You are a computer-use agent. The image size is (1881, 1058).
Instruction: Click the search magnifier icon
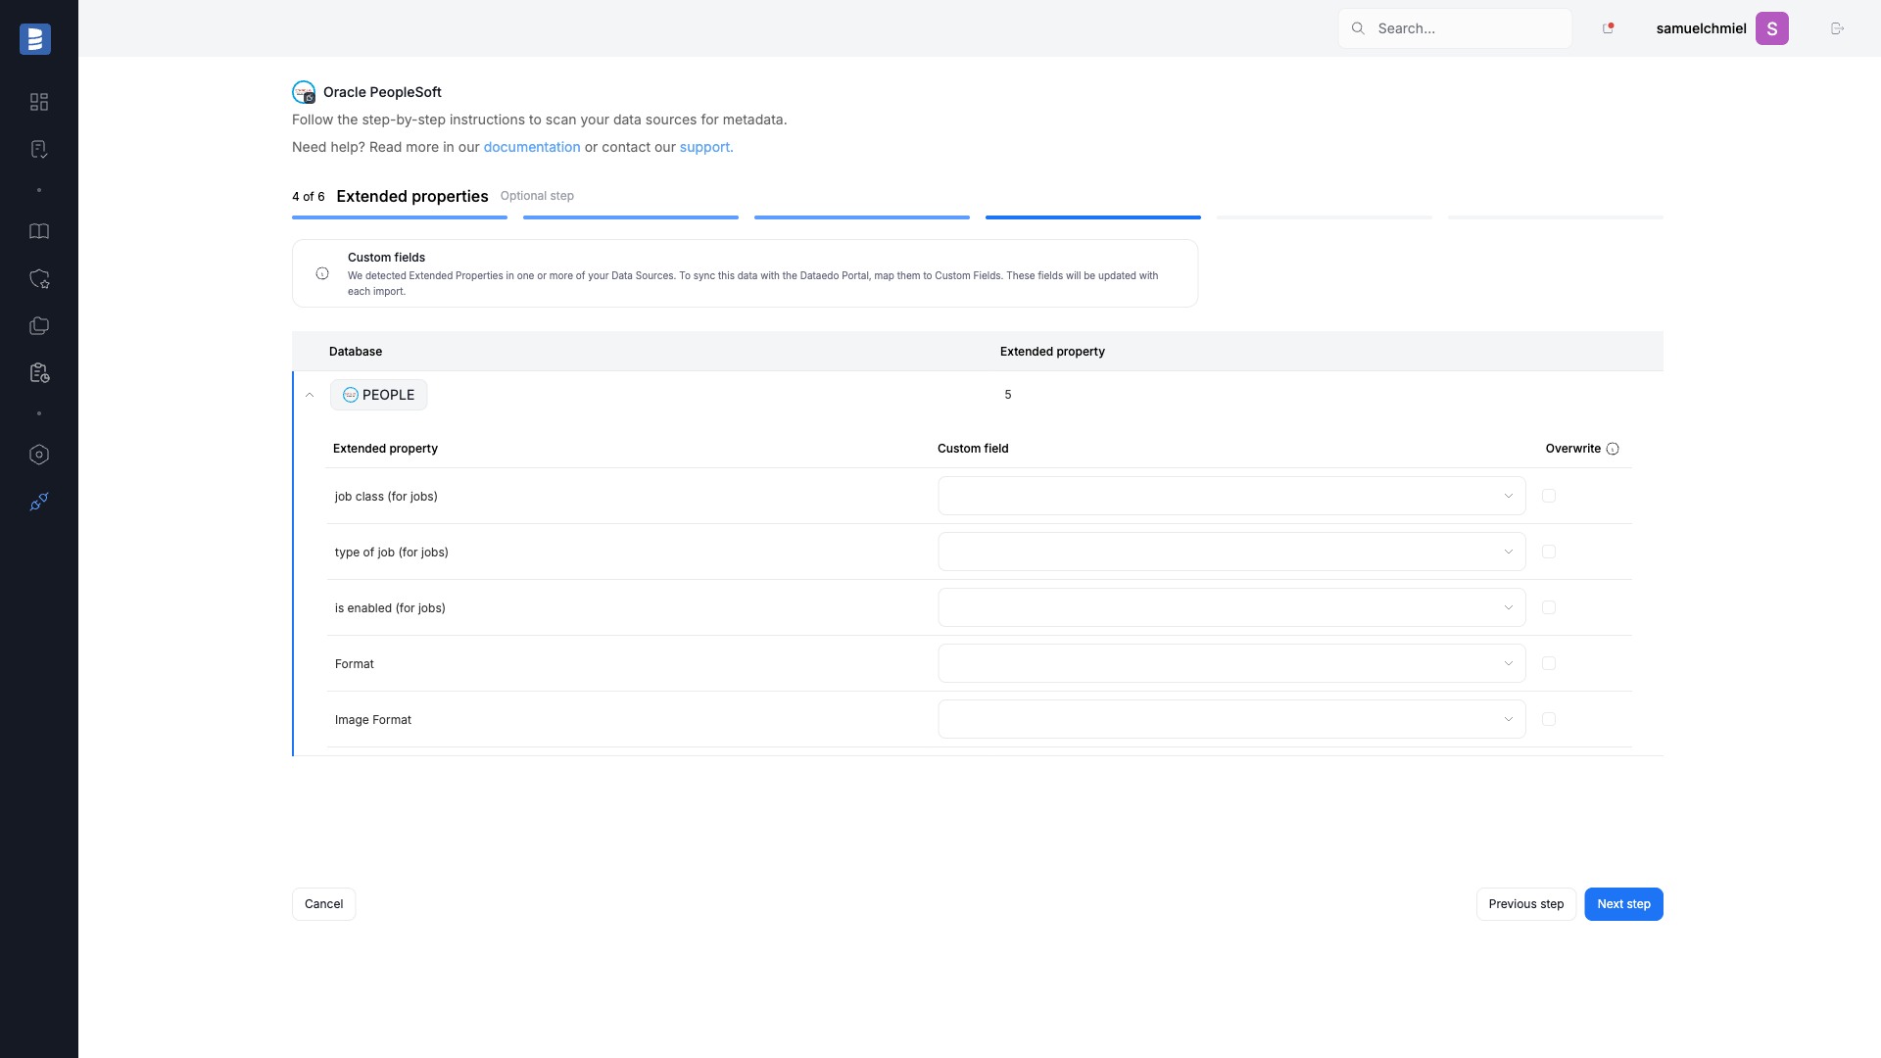tap(1358, 28)
